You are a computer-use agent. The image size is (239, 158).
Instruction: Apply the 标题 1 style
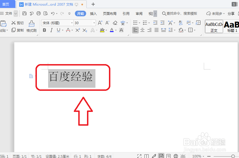[231, 26]
